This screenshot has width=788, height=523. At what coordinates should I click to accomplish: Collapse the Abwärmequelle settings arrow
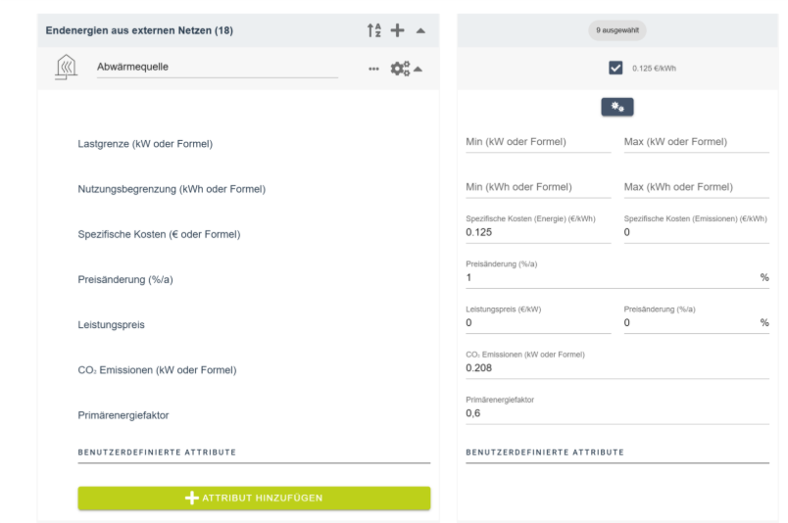(x=419, y=69)
